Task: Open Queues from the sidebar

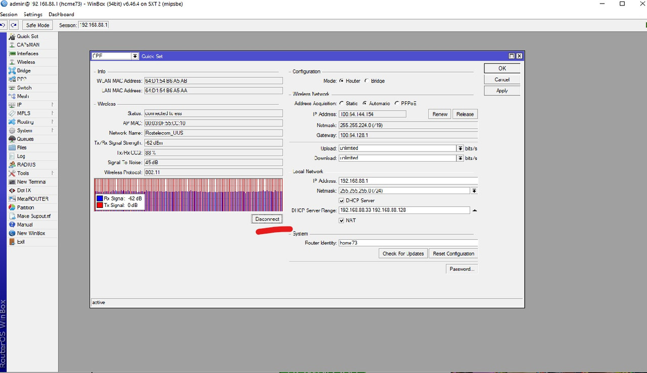Action: 25,139
